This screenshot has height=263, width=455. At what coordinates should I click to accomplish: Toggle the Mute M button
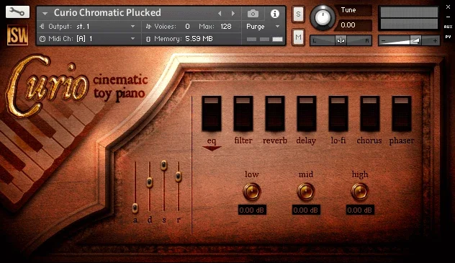click(298, 37)
